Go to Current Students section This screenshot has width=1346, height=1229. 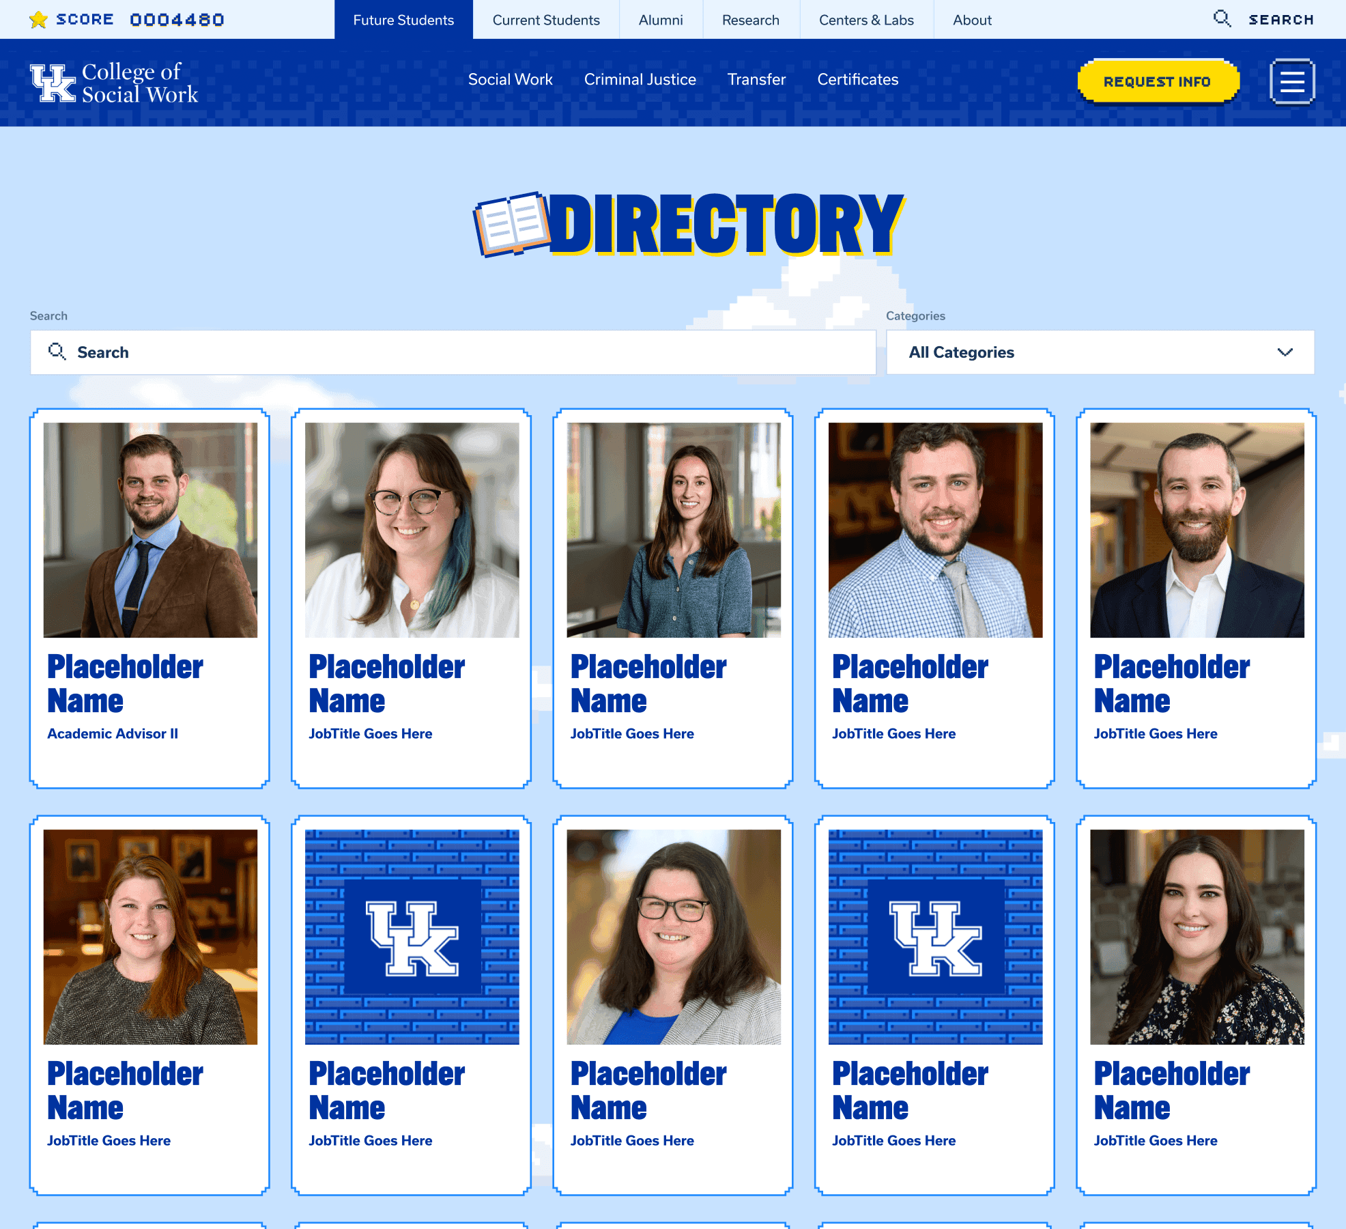point(546,20)
